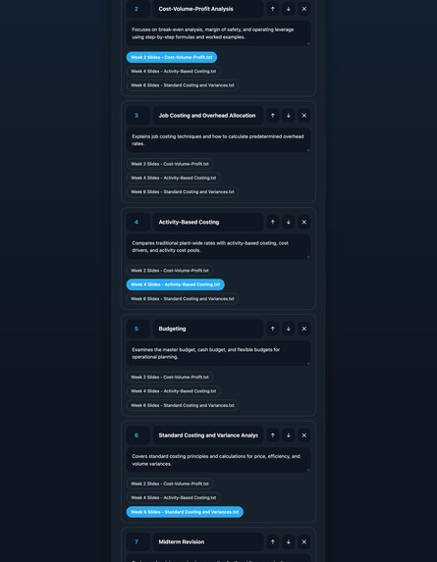Viewport: 437px width, 562px height.
Task: Edit the Activity-Based Costing title field
Action: click(208, 222)
